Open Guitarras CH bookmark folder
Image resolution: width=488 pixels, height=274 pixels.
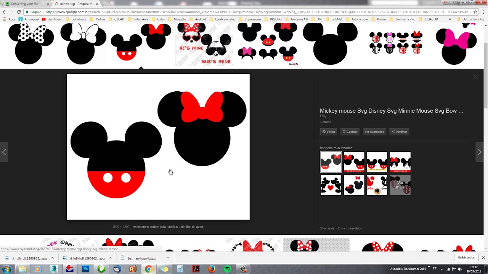(296, 19)
